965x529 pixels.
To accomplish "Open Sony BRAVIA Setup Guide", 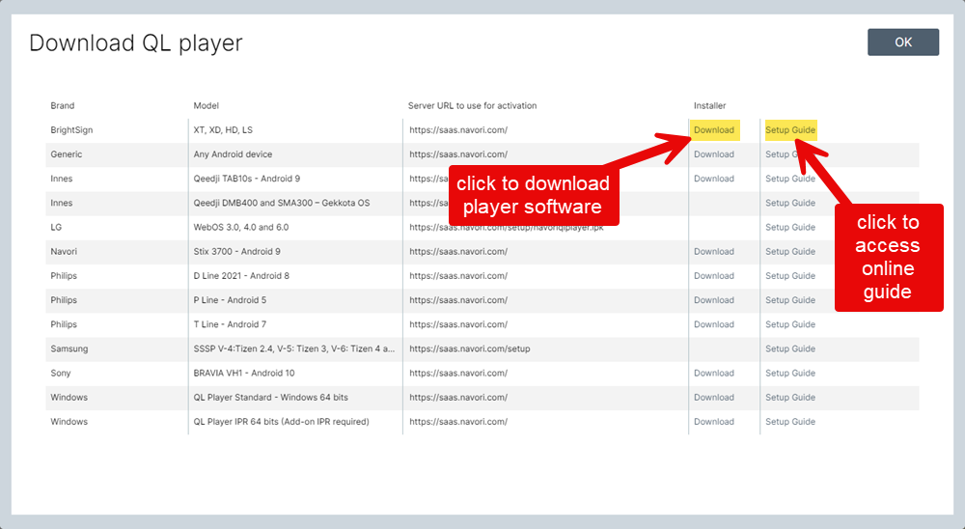I will (x=790, y=374).
